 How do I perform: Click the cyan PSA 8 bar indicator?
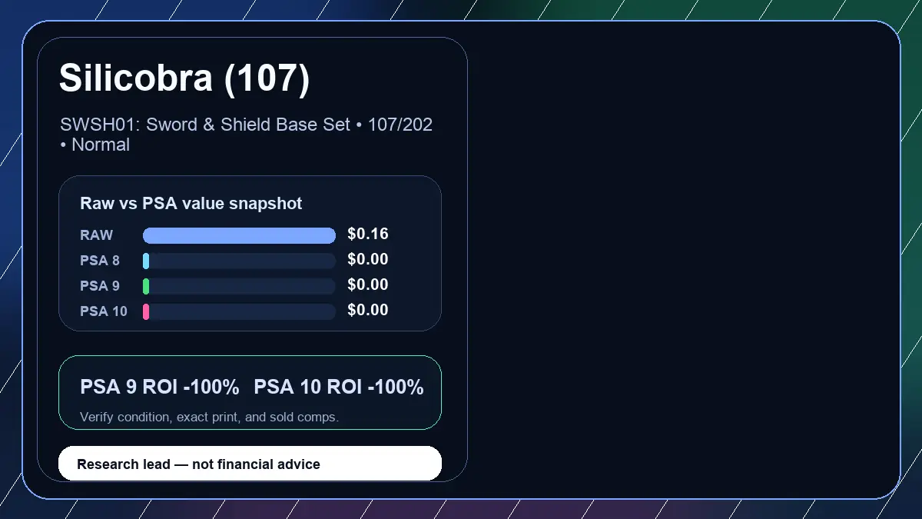(x=146, y=261)
